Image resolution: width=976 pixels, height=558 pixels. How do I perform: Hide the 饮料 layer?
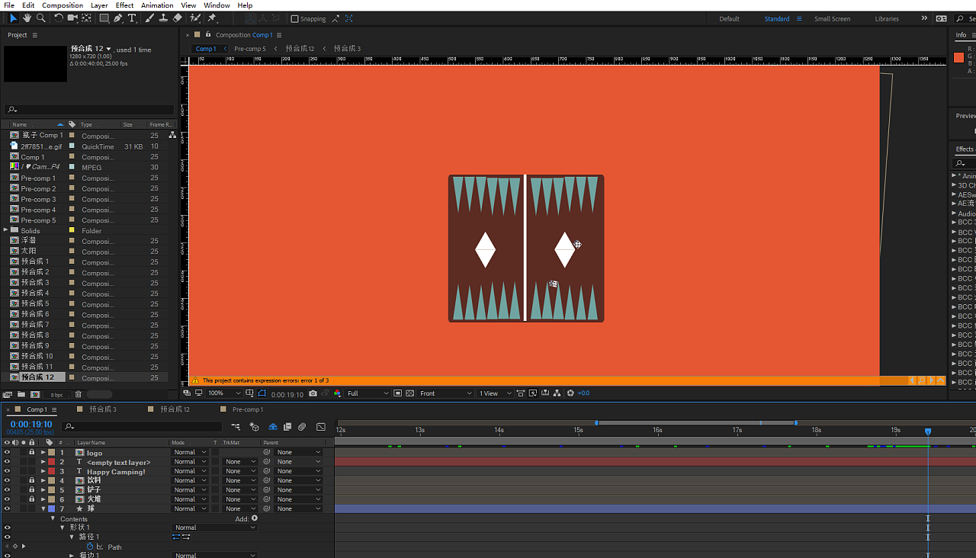(x=7, y=480)
